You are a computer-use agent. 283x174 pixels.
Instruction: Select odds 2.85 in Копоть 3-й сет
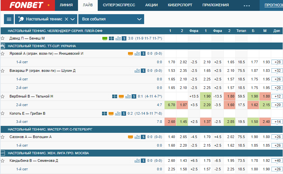coord(230,122)
